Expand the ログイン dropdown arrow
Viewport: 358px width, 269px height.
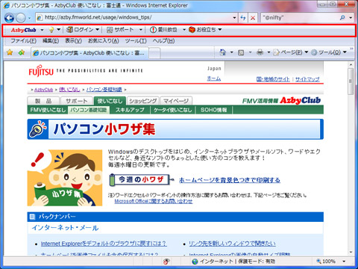97,30
